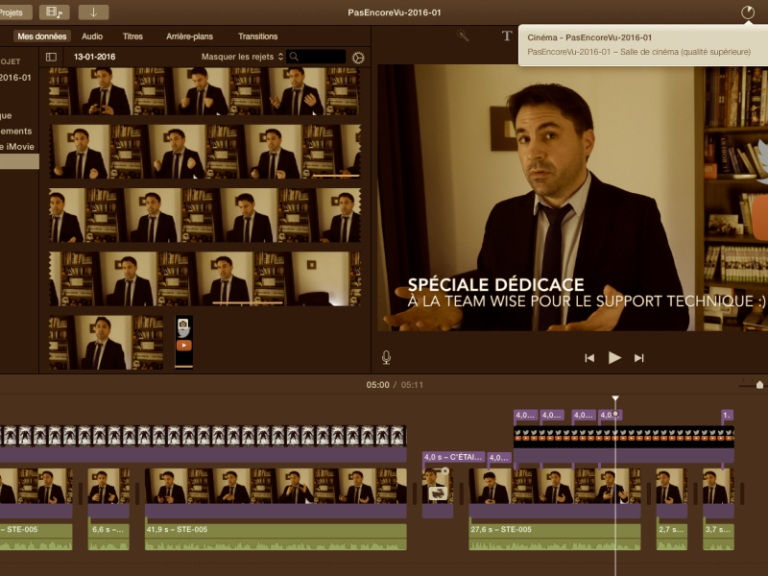Open the share progress circle indicator
The width and height of the screenshot is (768, 576).
click(x=748, y=12)
